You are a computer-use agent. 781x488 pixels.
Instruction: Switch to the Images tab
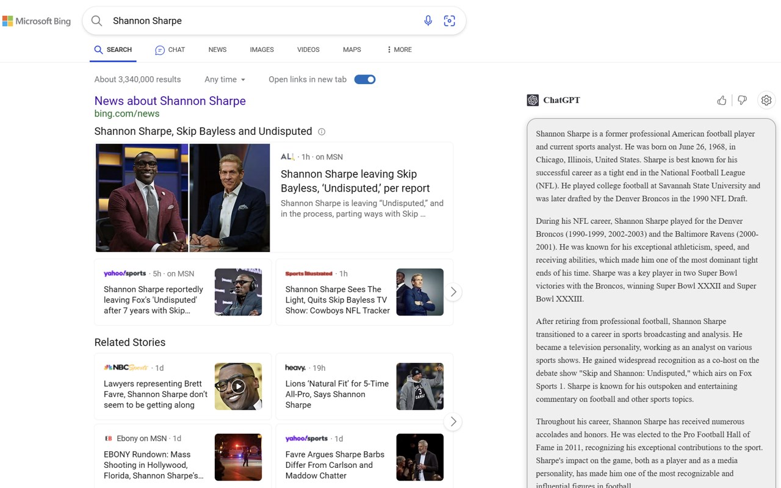262,49
